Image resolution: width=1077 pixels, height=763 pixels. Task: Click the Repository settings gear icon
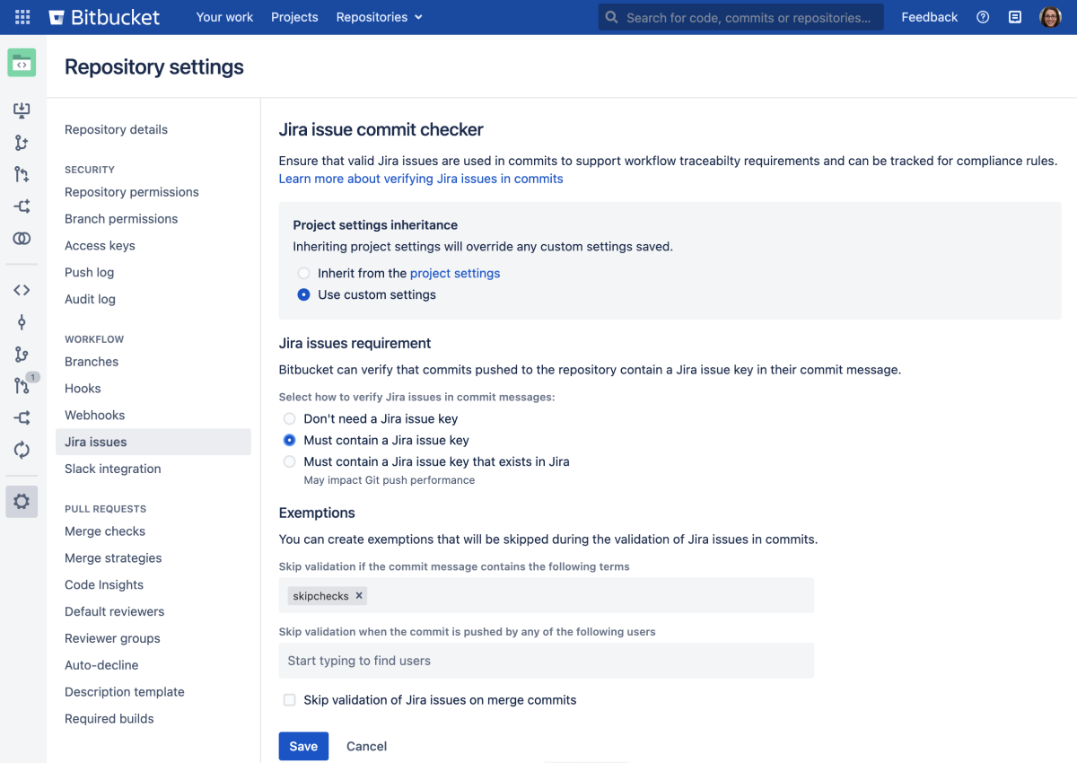[22, 502]
